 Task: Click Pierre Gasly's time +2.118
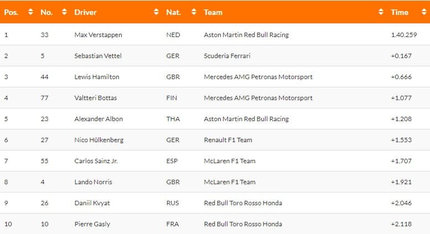click(401, 224)
